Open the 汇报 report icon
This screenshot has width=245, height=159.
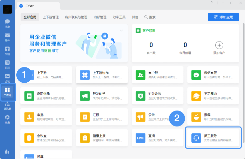[x=85, y=117]
